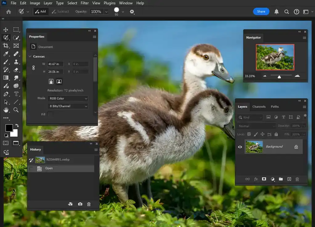The height and width of the screenshot is (227, 315).
Task: Toggle link between canvas width and height
Action: (33, 68)
